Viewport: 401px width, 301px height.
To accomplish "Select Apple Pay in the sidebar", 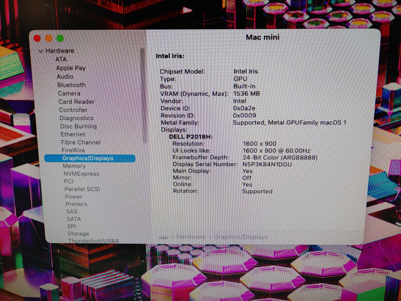I will (71, 68).
